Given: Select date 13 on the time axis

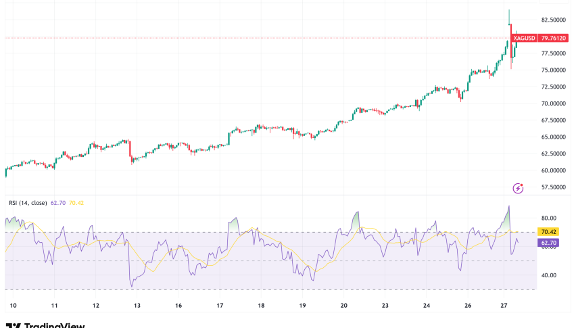Looking at the screenshot, I should tap(137, 306).
